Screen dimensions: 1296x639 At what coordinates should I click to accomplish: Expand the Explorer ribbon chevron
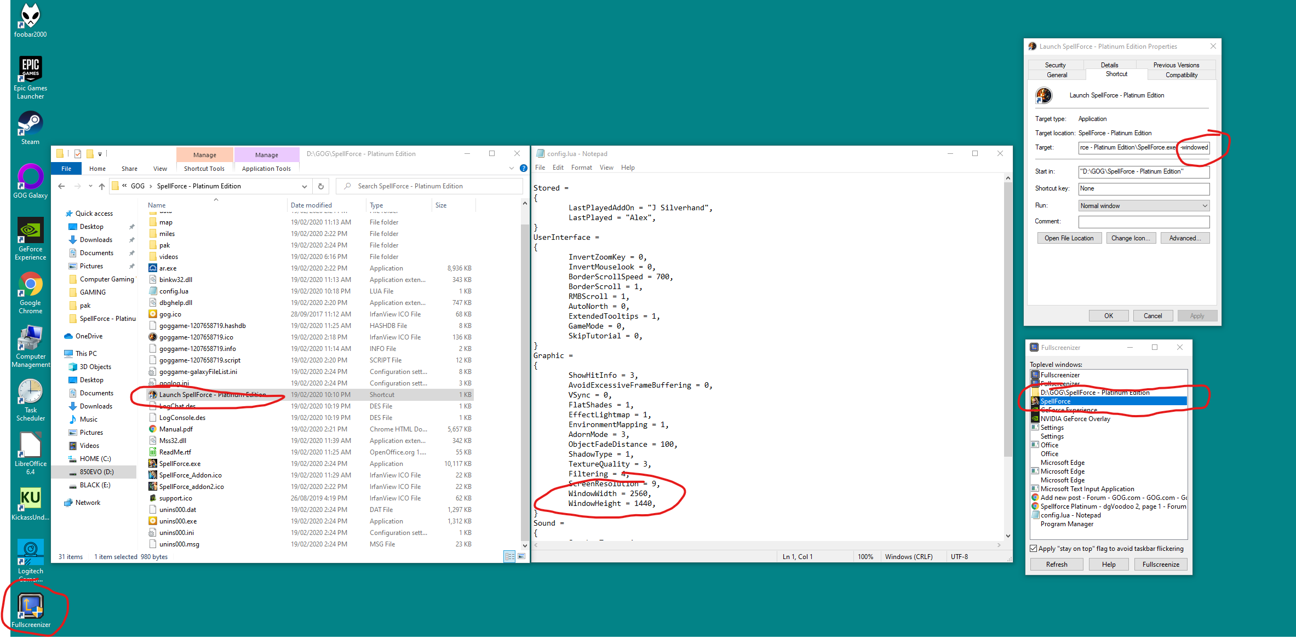(512, 168)
